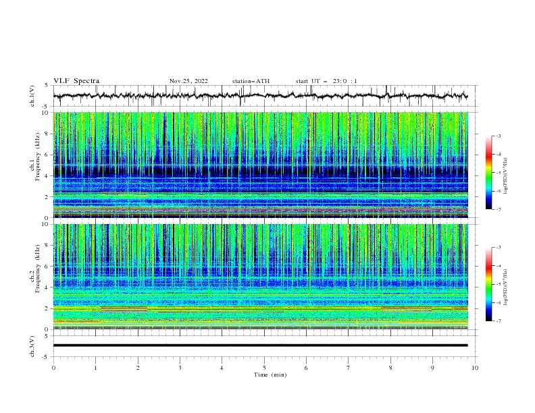Click the '7' minute time tick
Viewport: 535px width, 413px height.
tap(349, 368)
